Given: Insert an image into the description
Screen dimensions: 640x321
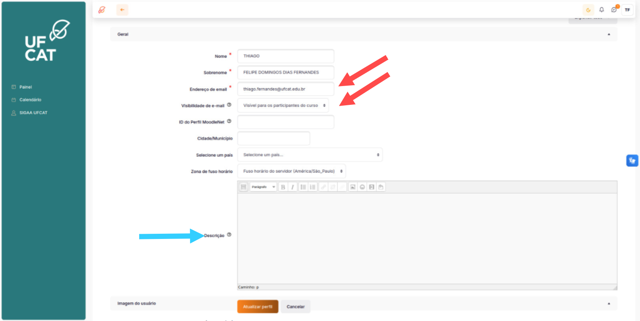Looking at the screenshot, I should click(352, 187).
